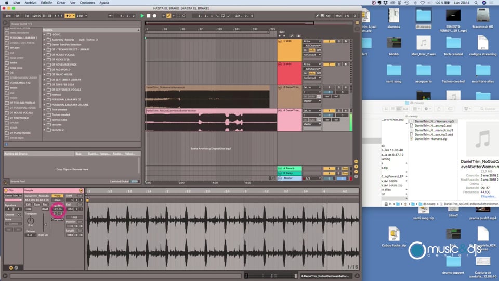Click the Tap tempo button
This screenshot has height=281, width=499.
click(27, 16)
